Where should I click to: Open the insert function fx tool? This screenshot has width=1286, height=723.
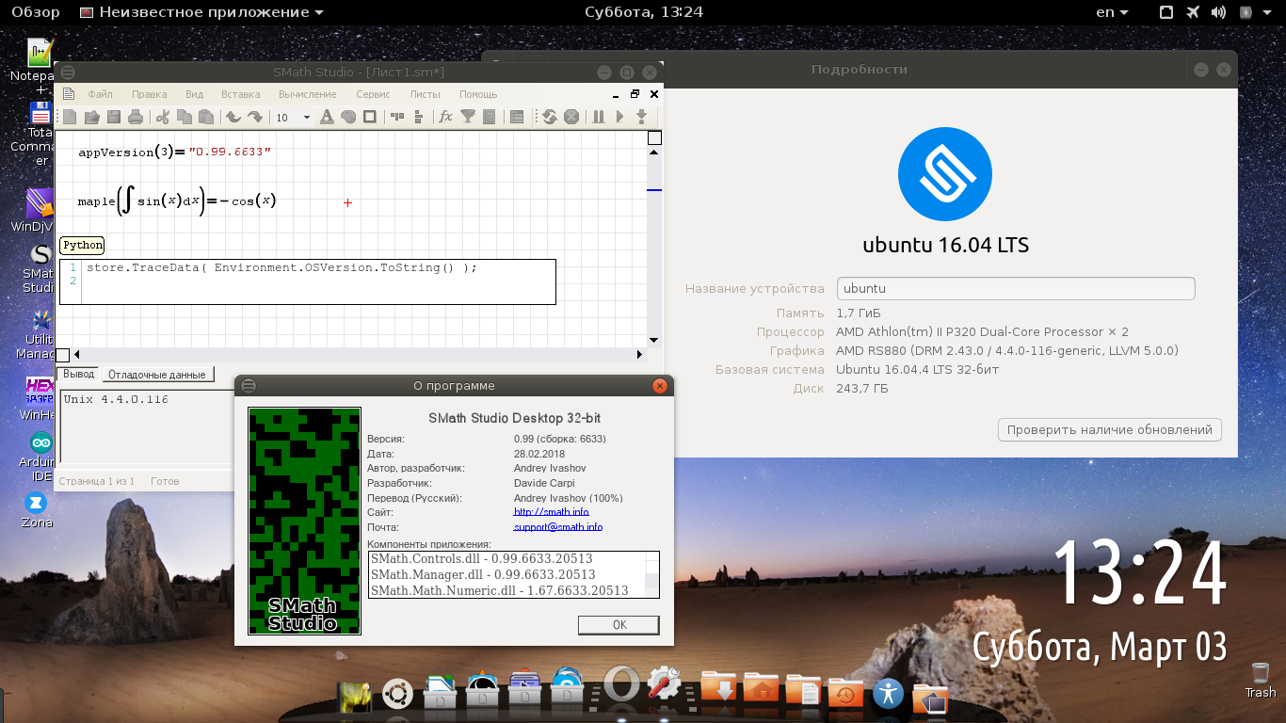(445, 117)
